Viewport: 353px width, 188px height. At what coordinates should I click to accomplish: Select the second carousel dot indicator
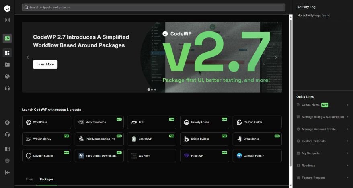[x=152, y=90]
